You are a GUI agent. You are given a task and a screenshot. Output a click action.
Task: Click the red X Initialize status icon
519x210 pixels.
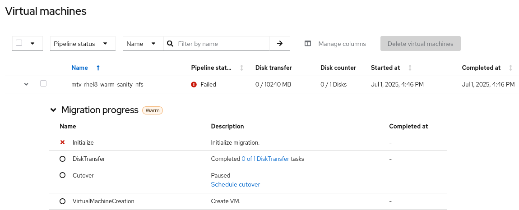coord(63,142)
